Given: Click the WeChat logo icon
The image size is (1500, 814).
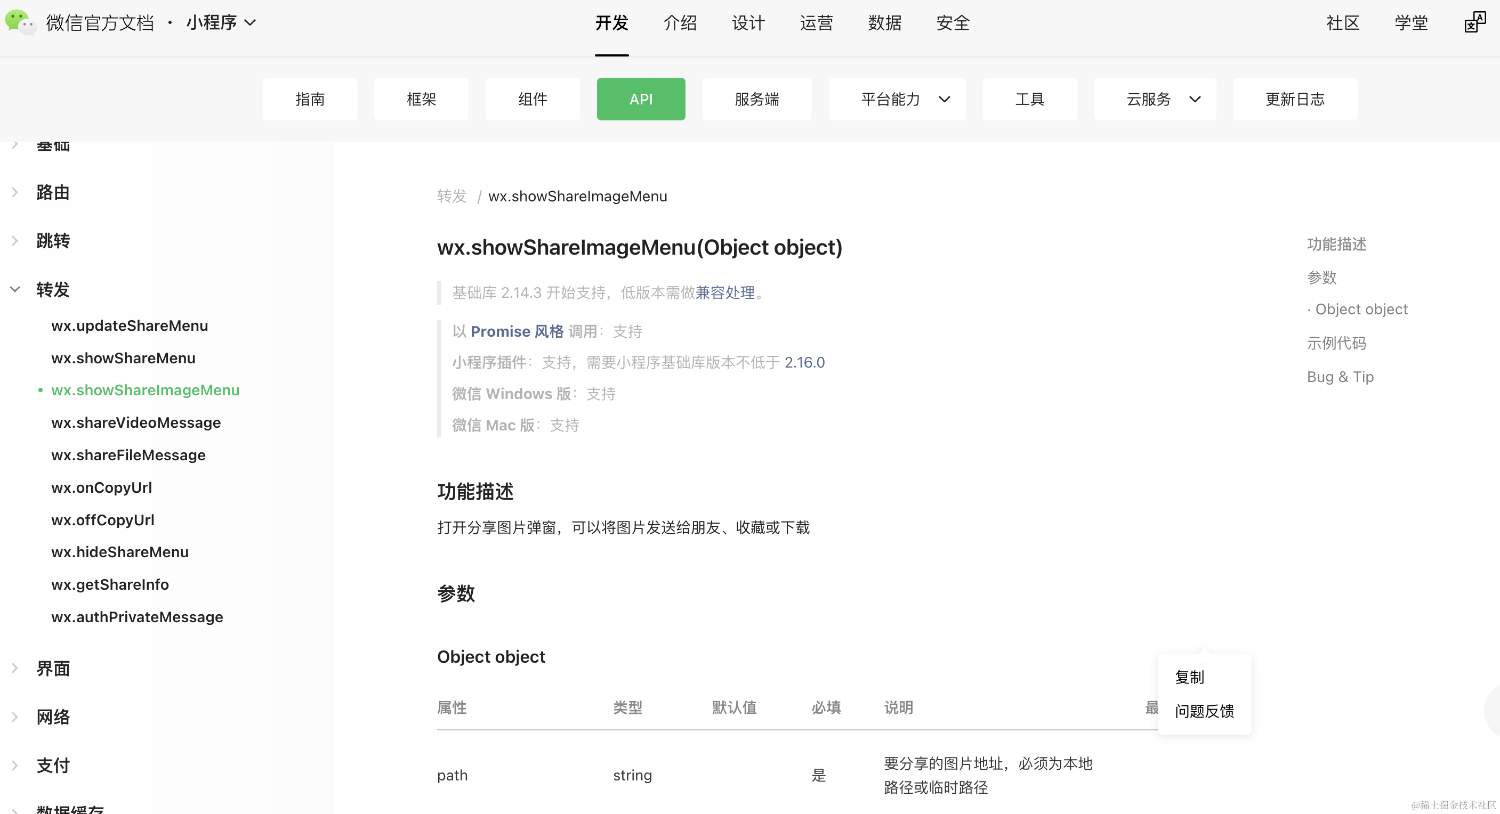Looking at the screenshot, I should (x=20, y=22).
